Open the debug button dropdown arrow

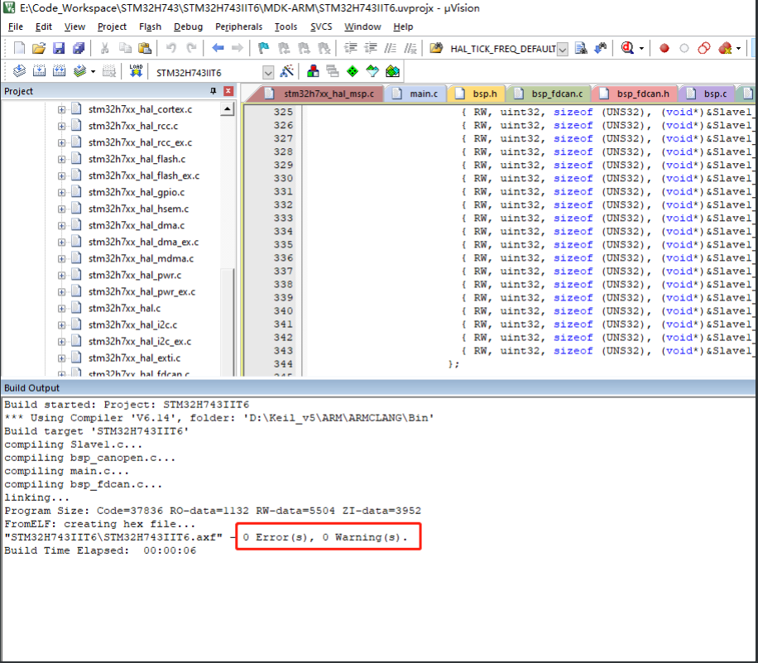tap(641, 48)
